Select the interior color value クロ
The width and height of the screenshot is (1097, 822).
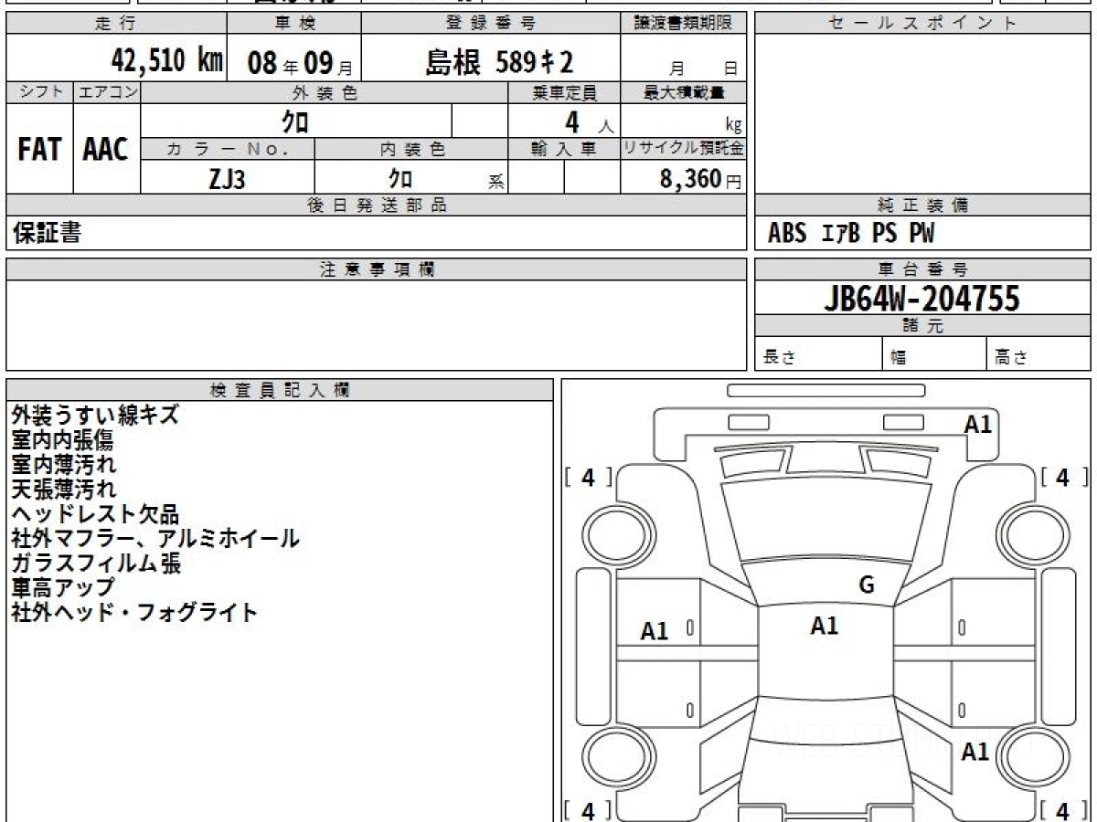400,179
